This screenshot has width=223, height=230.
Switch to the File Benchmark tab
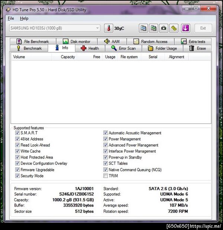(33, 42)
